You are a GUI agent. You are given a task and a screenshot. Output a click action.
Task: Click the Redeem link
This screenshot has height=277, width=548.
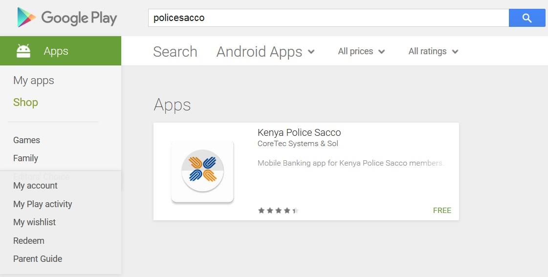click(x=29, y=241)
